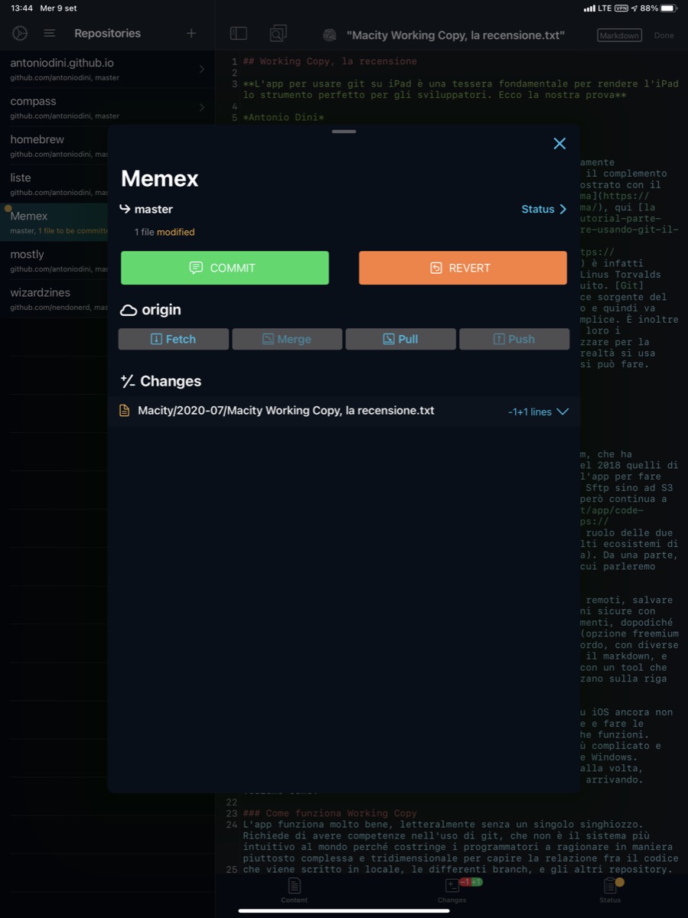Click the Merge button
The image size is (688, 918).
[x=287, y=339]
